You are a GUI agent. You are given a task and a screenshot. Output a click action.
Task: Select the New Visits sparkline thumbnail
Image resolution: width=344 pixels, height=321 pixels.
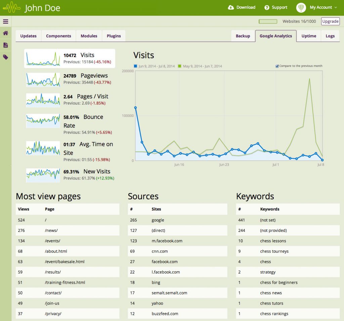43,175
